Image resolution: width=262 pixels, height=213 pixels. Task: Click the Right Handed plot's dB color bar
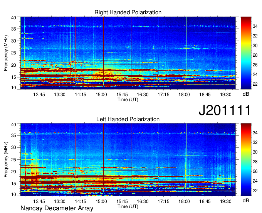tap(246, 53)
